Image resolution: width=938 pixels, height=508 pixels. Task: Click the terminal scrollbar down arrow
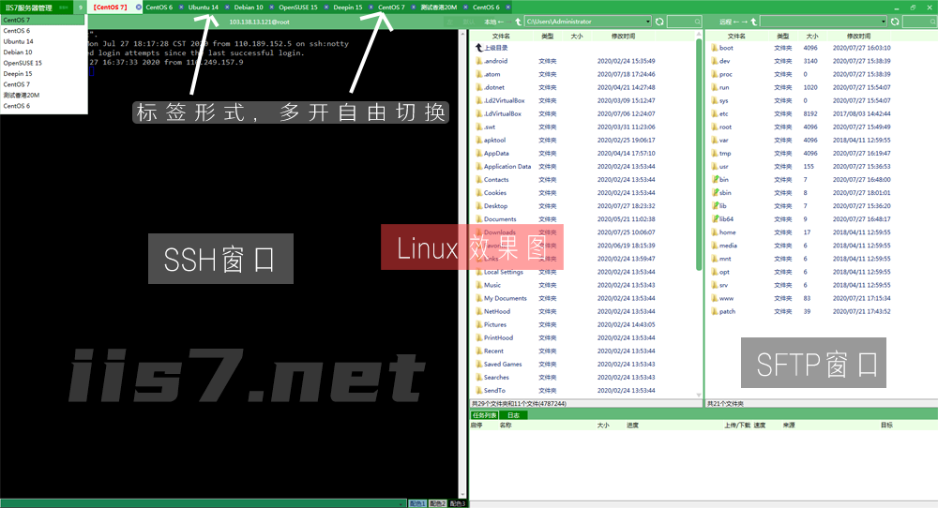coord(461,494)
